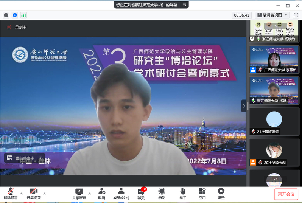Viewport: 302px width, 203px height.
Task: Open the screen-share options menu icon at top
Action: pyautogui.click(x=184, y=5)
